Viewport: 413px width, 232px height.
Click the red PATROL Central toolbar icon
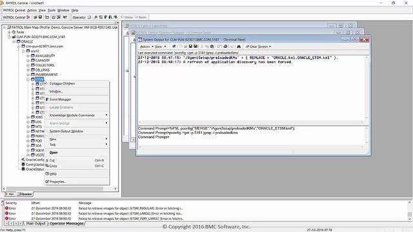28,17
